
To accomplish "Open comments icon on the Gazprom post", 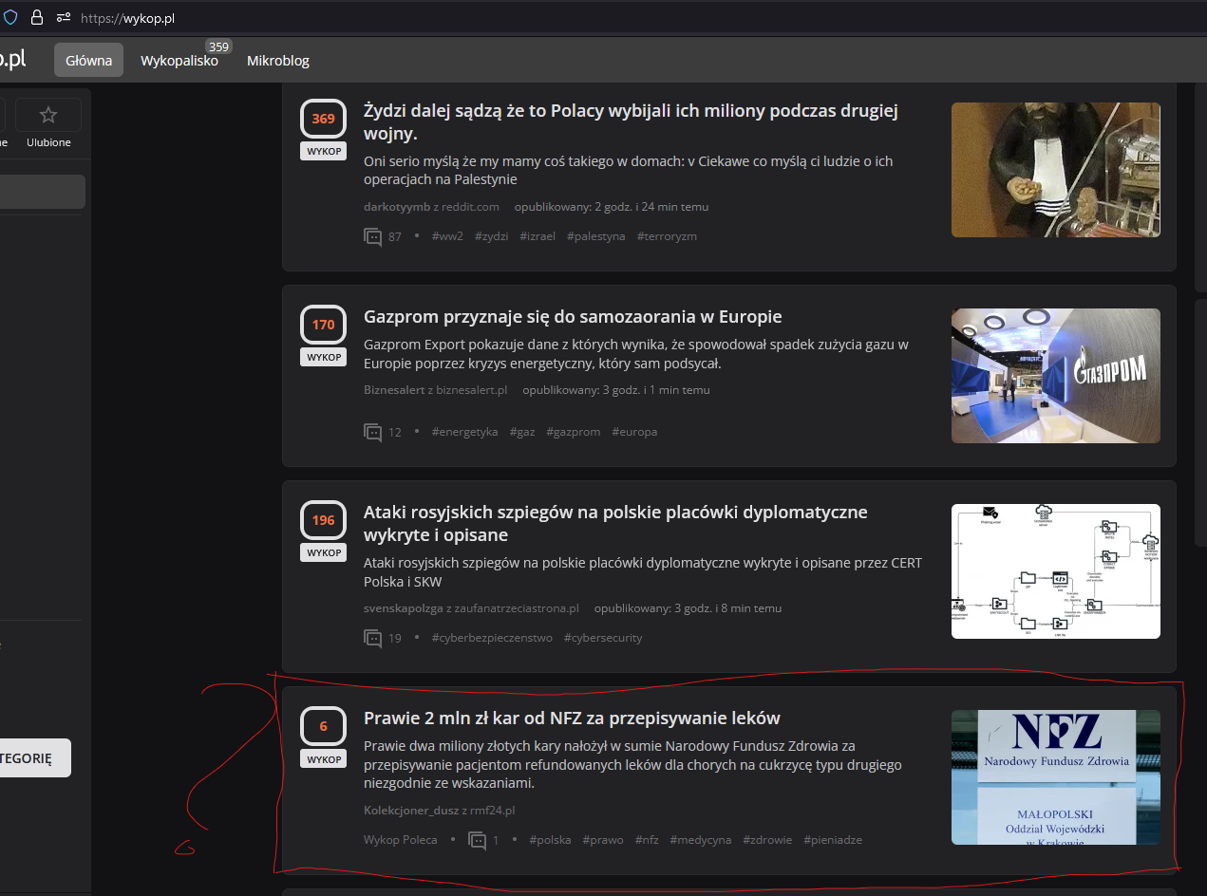I will pyautogui.click(x=373, y=432).
